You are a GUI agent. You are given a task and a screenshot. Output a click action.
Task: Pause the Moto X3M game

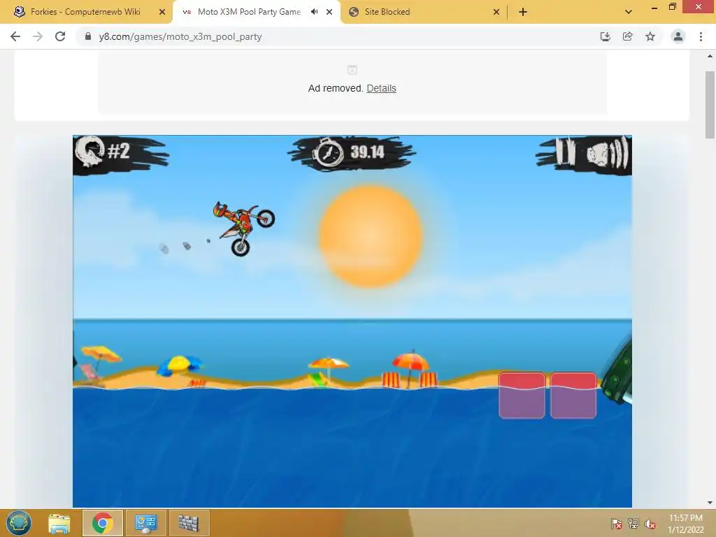pos(565,151)
